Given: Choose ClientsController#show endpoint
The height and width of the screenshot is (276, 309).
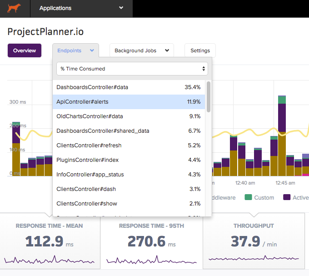Looking at the screenshot, I should (x=129, y=204).
